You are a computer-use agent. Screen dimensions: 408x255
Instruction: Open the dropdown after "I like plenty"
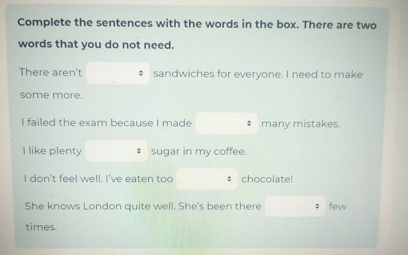tap(116, 151)
